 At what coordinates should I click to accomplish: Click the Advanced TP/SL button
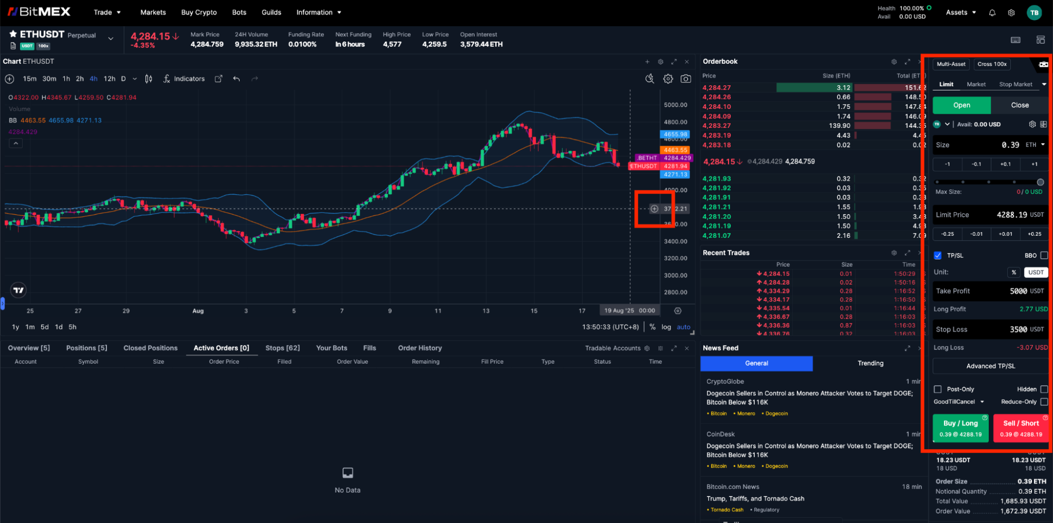coord(990,366)
